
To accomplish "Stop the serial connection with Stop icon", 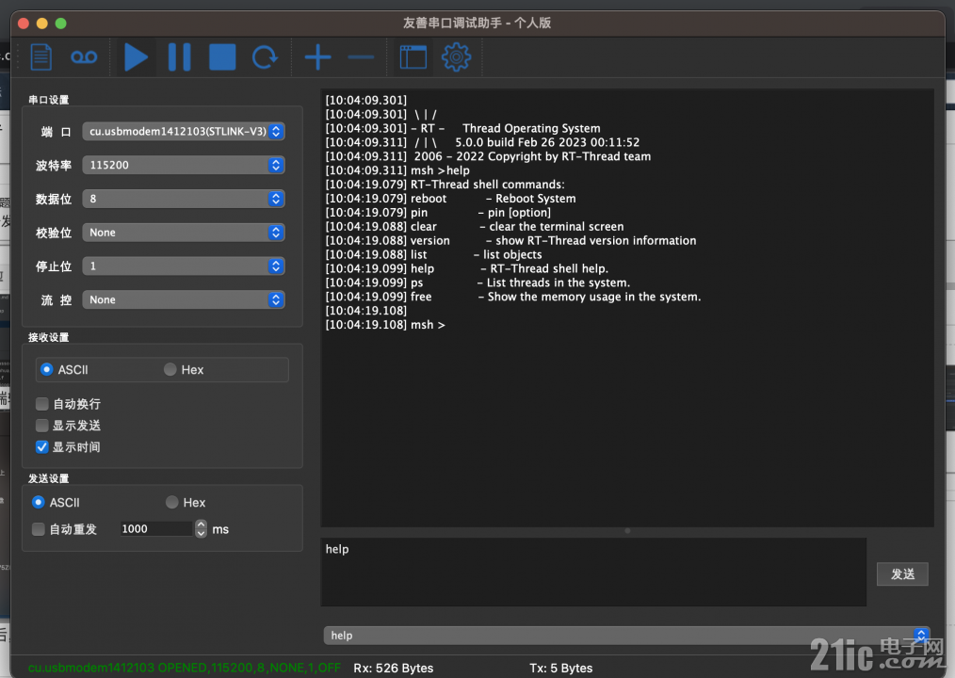I will coord(222,57).
